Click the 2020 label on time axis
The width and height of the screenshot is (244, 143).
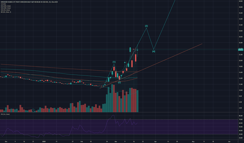(x=44, y=141)
